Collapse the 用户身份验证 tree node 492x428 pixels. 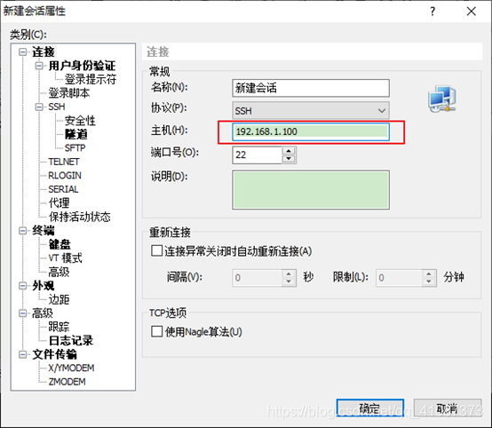pyautogui.click(x=39, y=66)
